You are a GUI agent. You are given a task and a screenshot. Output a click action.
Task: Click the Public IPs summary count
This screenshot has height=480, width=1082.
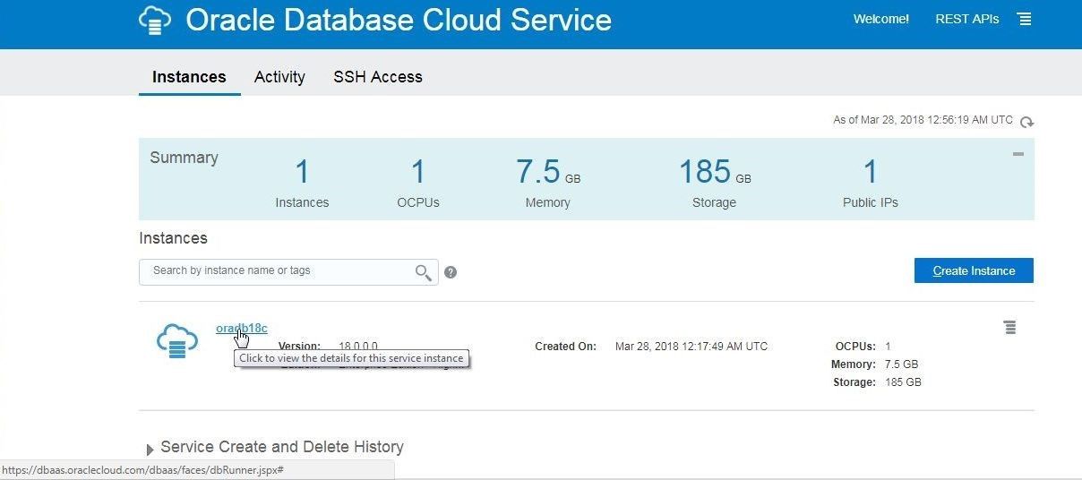[871, 172]
